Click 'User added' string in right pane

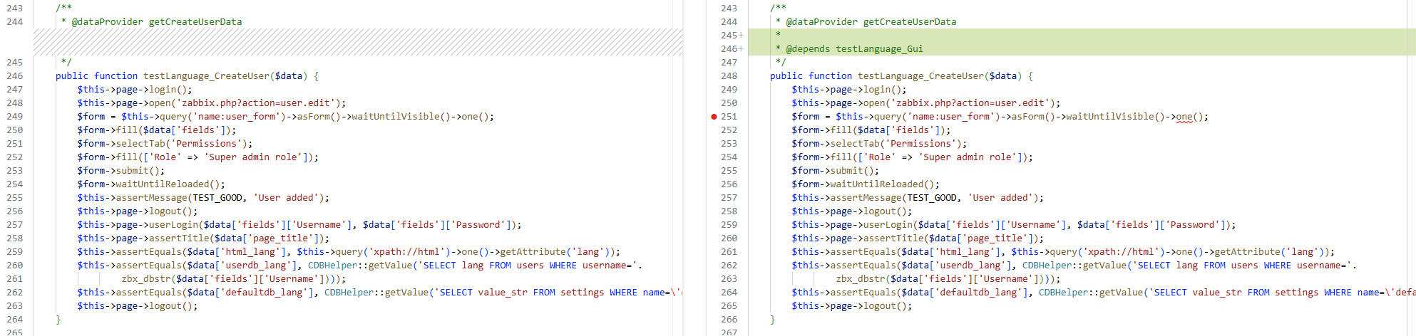tap(998, 198)
